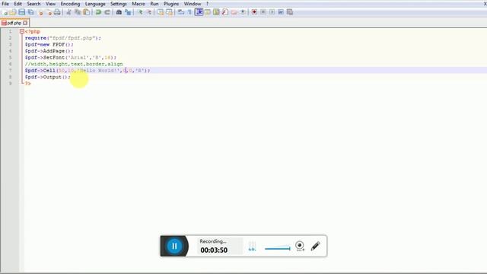
Task: Print the document with the printer icon
Action: tap(57, 12)
